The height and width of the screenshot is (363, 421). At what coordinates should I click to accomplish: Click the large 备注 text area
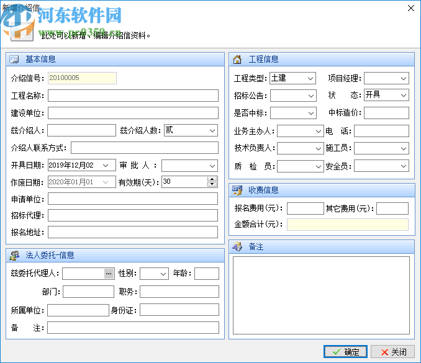(322, 295)
